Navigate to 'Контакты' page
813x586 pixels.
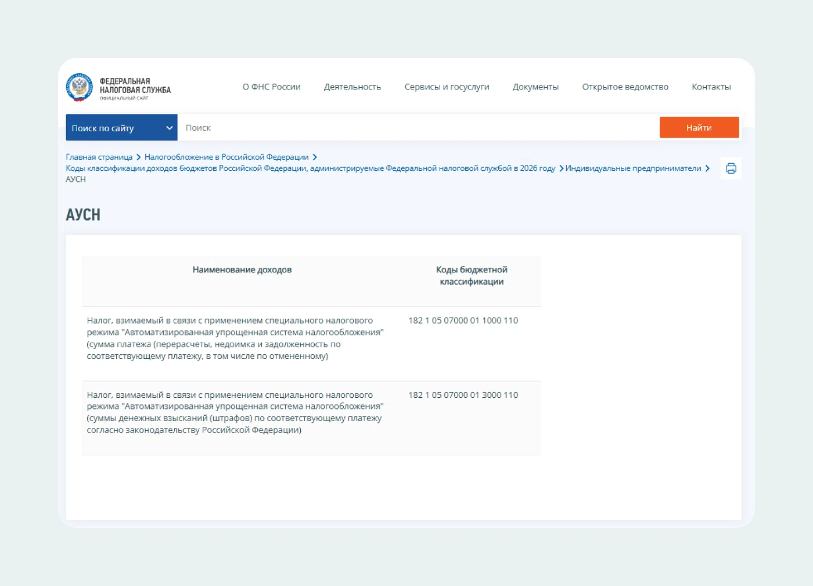pos(711,87)
